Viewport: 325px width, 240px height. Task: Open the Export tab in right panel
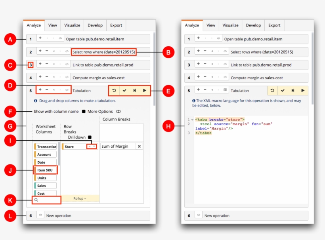(x=274, y=25)
